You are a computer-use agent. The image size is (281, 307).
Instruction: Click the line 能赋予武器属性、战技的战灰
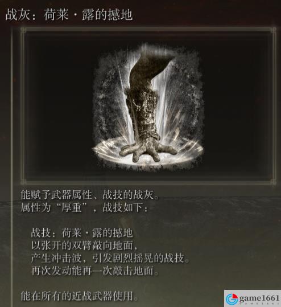click(x=89, y=195)
